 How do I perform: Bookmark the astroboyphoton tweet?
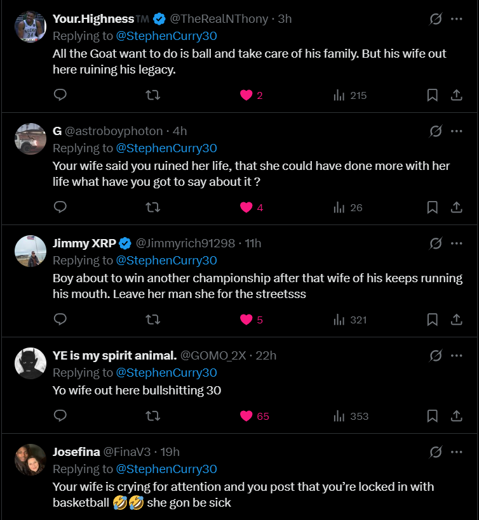(432, 207)
